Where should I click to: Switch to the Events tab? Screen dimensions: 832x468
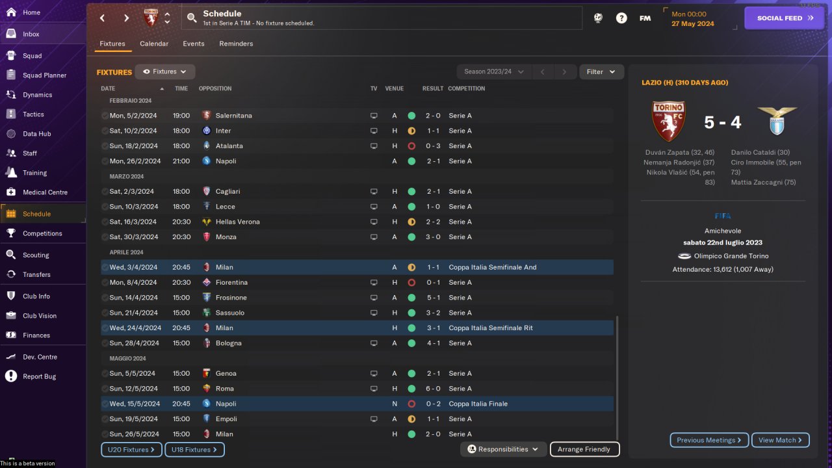coord(194,44)
